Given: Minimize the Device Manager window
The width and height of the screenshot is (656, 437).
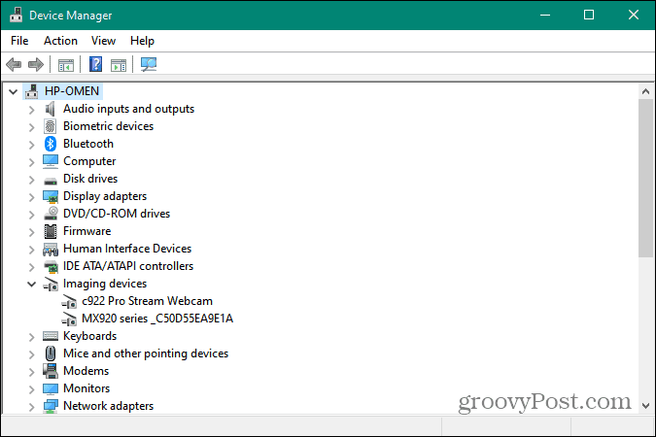Looking at the screenshot, I should tap(544, 16).
